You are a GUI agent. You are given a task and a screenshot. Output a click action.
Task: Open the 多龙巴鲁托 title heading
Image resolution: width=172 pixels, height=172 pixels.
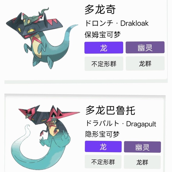(x=110, y=110)
